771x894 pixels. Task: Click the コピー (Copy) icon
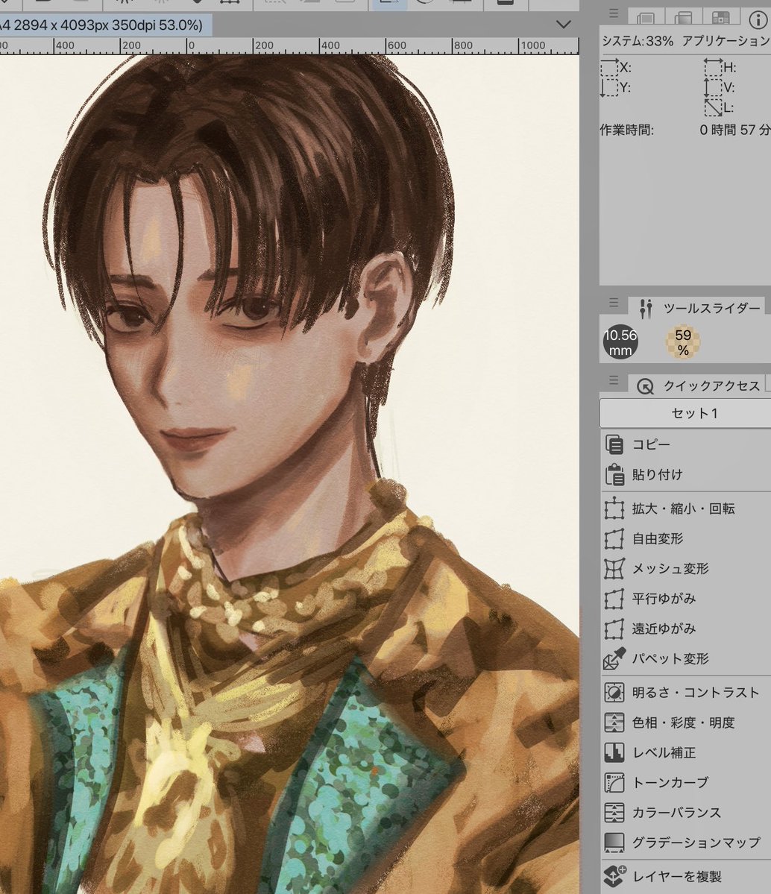click(614, 444)
